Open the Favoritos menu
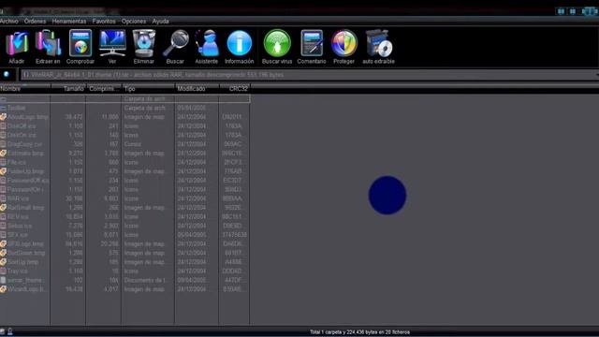This screenshot has height=337, width=599. (x=104, y=22)
